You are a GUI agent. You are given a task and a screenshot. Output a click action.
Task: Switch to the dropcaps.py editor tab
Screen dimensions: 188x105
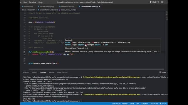(x=27, y=6)
